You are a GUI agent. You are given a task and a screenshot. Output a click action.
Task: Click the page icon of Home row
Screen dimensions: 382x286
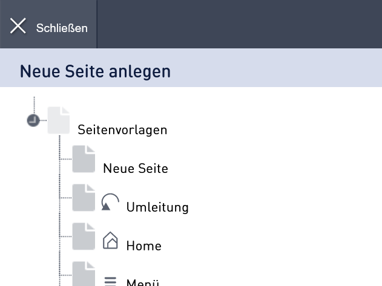(84, 236)
